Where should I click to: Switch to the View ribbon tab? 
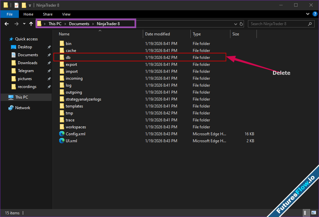pyautogui.click(x=66, y=14)
